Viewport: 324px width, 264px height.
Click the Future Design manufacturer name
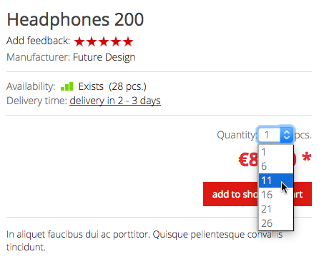click(x=104, y=57)
